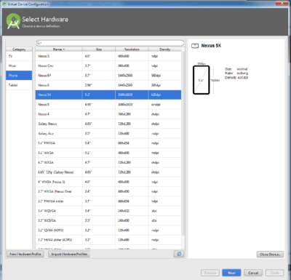Select the Nexus 5 device with 4.95" size

point(108,105)
